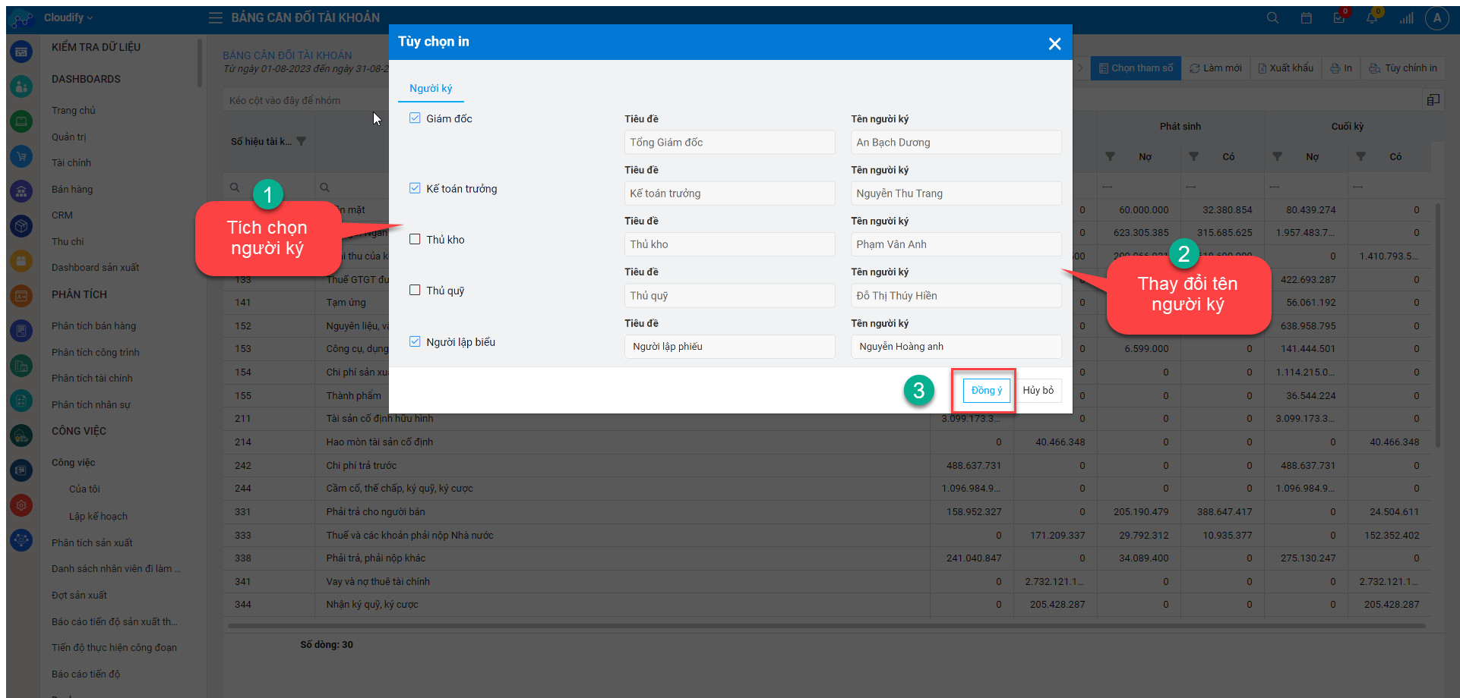Click the column chooser icon above grid
The height and width of the screenshot is (698, 1460).
click(1433, 99)
